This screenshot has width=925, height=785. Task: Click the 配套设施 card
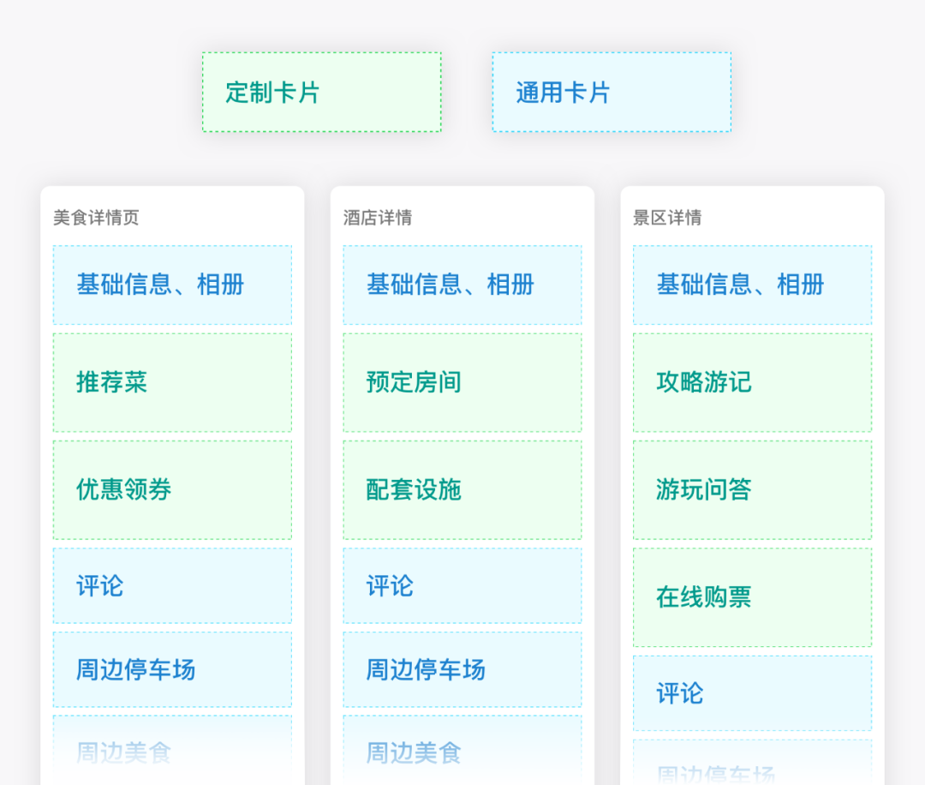click(462, 490)
